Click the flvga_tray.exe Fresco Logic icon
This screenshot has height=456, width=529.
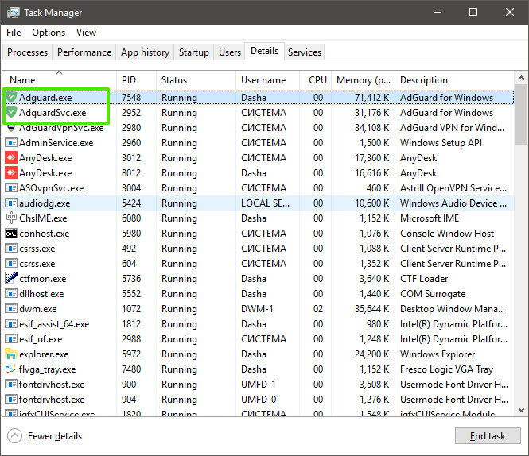click(11, 369)
